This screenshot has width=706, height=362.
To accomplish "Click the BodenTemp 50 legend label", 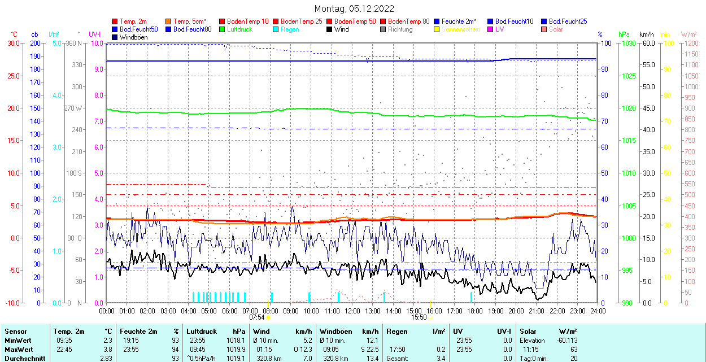I will tap(355, 21).
